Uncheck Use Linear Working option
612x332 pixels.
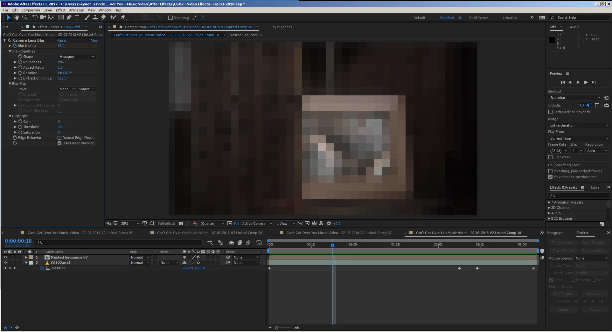(59, 143)
